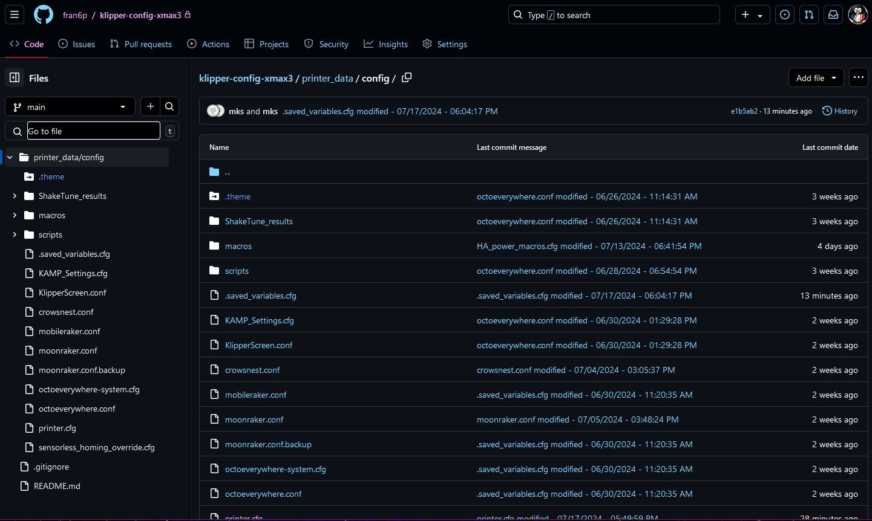Click the add file plus icon beside branch
Screen dimensions: 872x521
click(x=150, y=106)
